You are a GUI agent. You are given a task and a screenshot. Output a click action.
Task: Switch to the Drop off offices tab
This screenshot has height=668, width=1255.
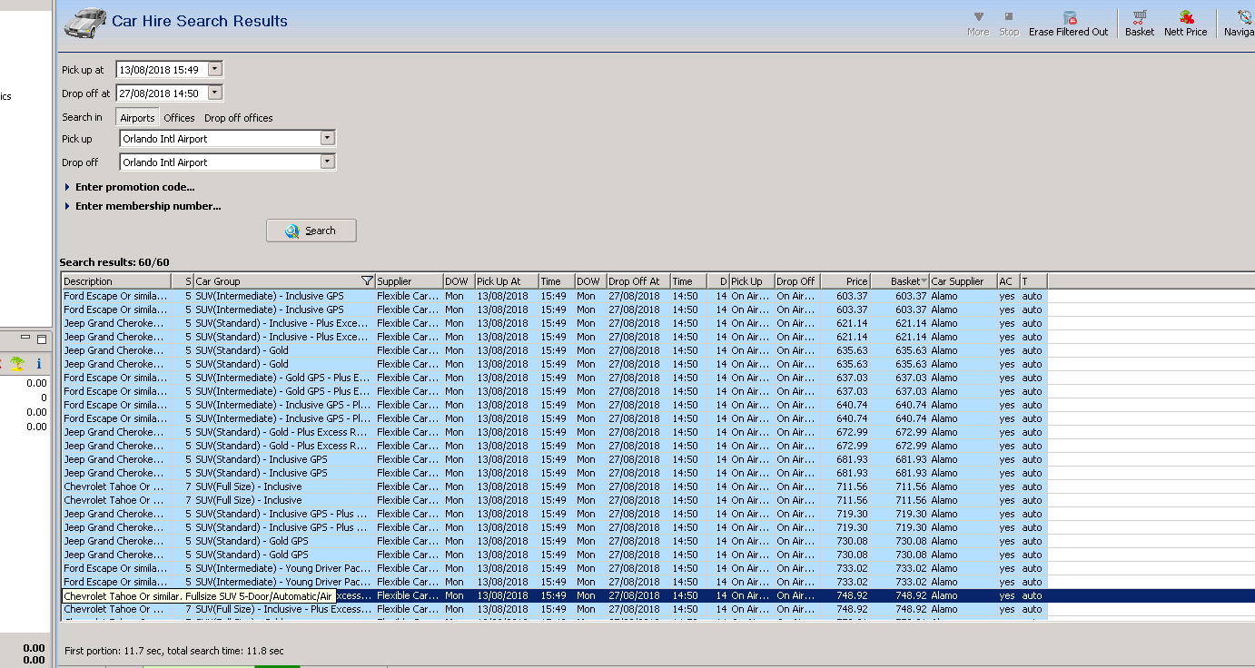click(x=239, y=118)
